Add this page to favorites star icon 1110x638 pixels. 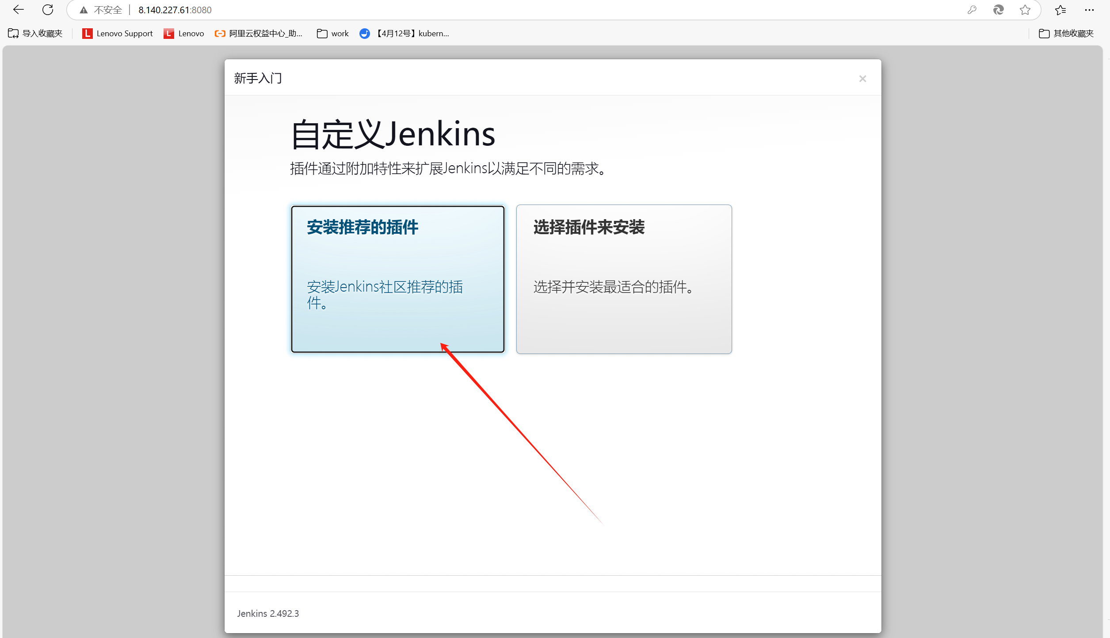pos(1025,10)
